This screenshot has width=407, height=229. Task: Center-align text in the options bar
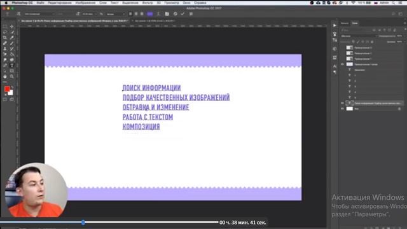[x=136, y=14]
